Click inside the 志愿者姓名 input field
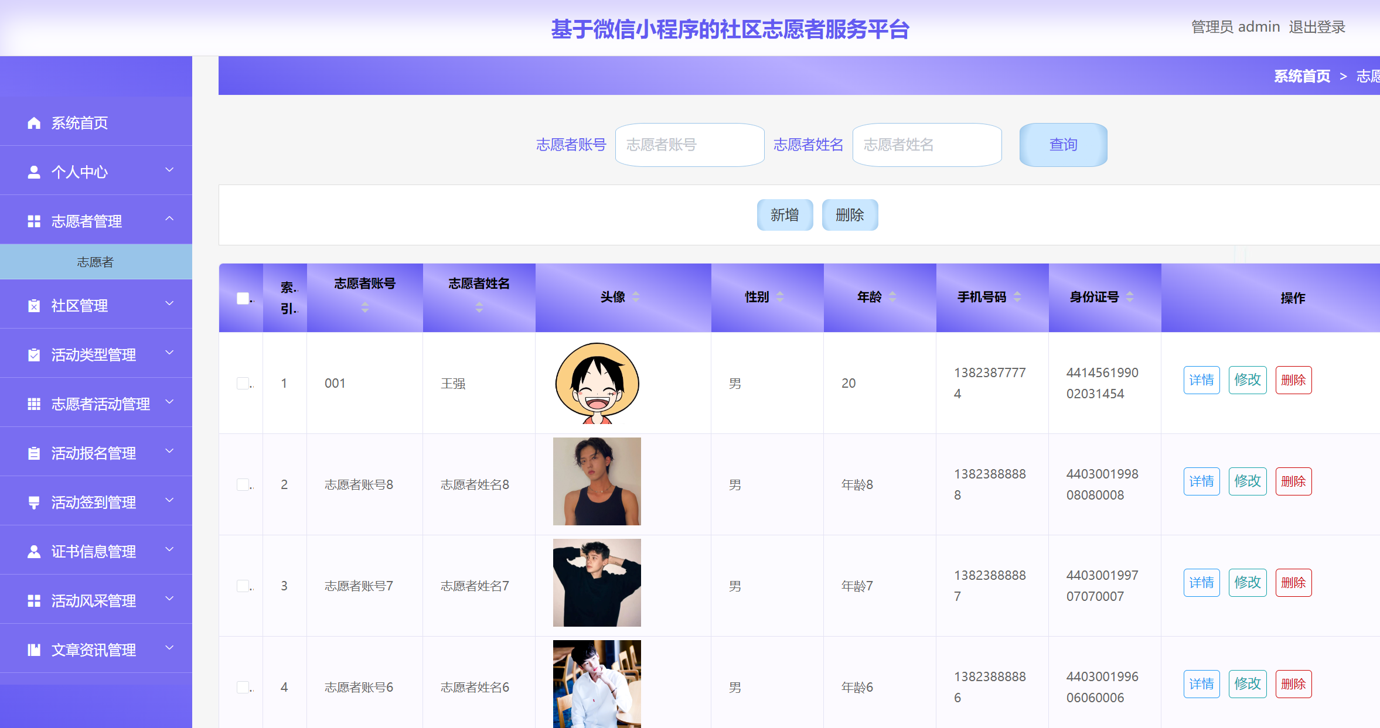 tap(926, 145)
